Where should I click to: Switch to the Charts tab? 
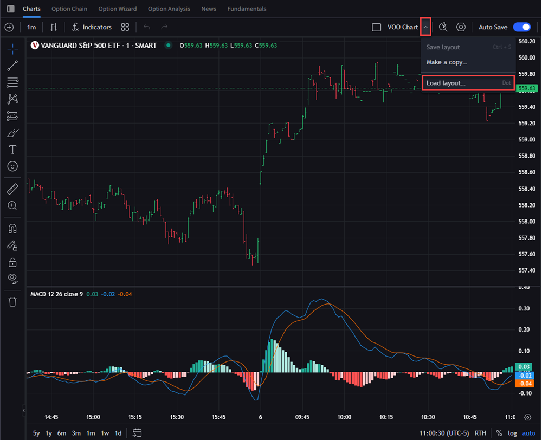point(31,9)
